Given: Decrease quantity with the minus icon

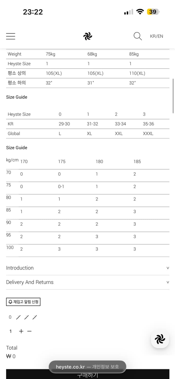Looking at the screenshot, I should [29, 331].
